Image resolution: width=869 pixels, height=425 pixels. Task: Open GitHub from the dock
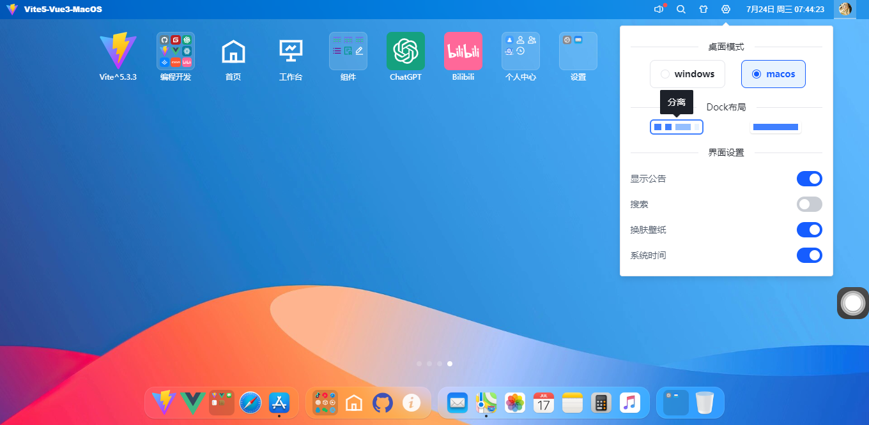point(383,403)
